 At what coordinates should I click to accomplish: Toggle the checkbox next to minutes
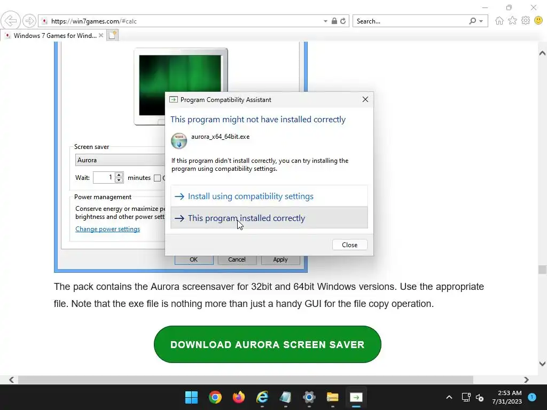coord(158,178)
